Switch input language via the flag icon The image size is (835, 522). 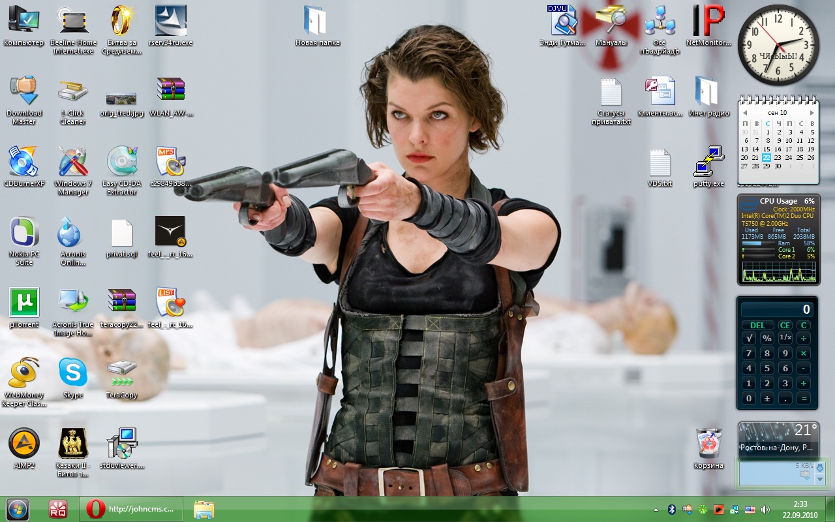750,510
